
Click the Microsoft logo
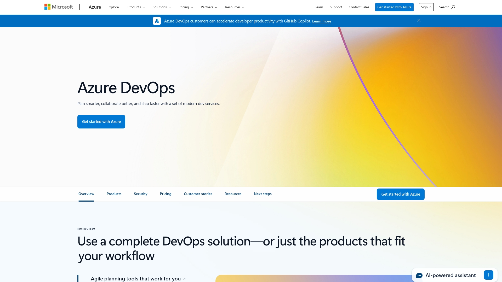click(x=59, y=7)
